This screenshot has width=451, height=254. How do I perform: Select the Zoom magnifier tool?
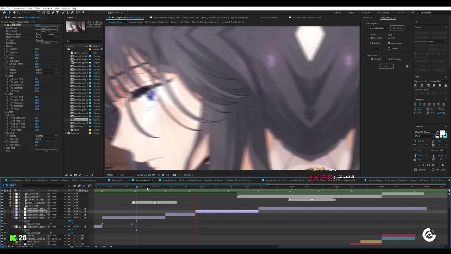(19, 13)
